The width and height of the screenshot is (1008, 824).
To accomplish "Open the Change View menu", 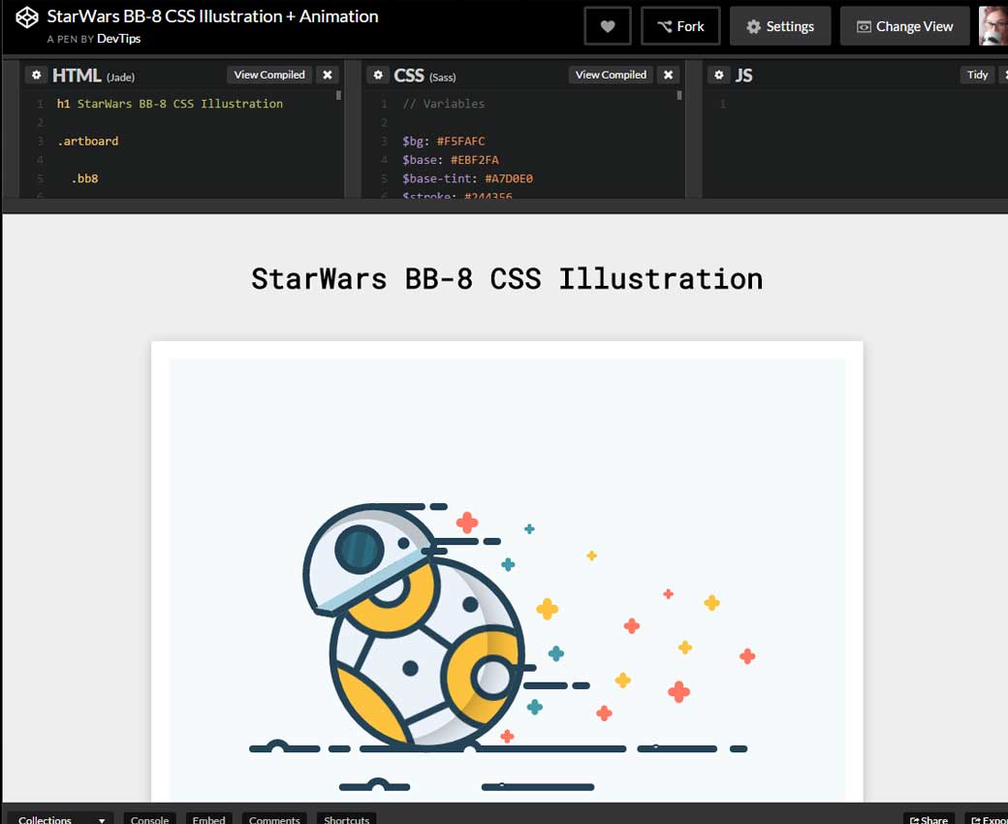I will click(904, 26).
